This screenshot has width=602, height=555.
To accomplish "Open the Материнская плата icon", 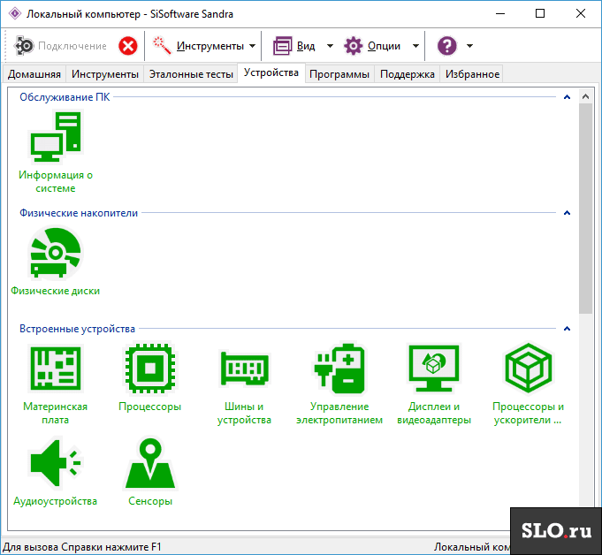I will tap(56, 368).
